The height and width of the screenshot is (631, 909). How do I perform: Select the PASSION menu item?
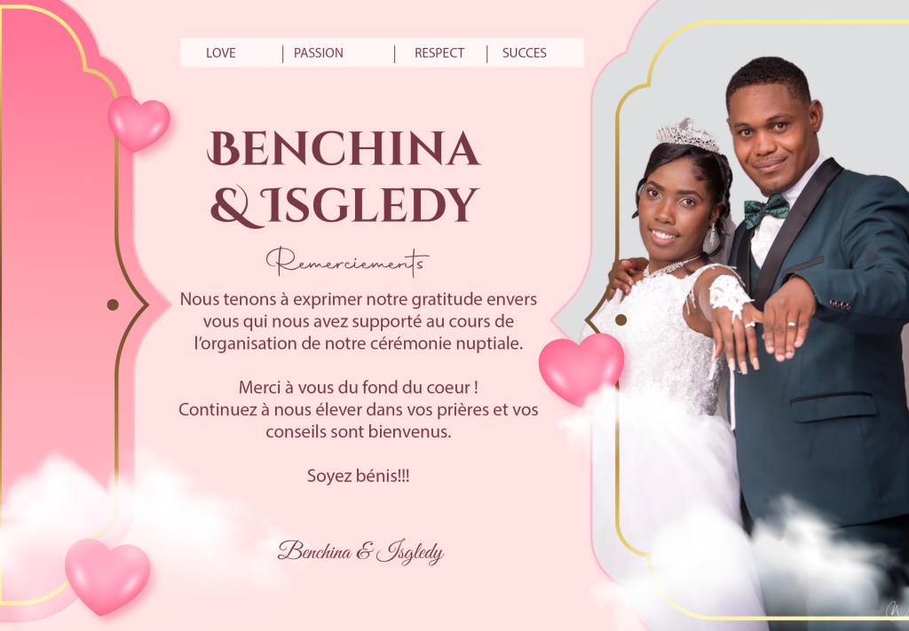[319, 52]
